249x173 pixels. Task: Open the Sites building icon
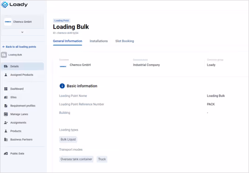[6, 97]
